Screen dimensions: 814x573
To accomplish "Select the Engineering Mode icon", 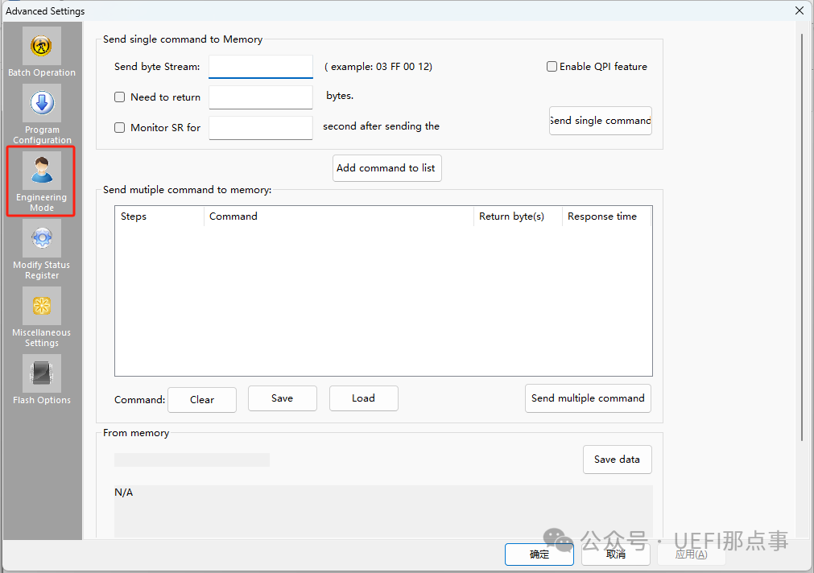I will (x=42, y=172).
